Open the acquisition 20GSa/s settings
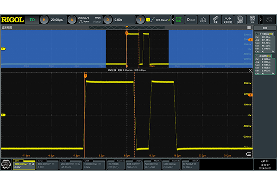 pos(84,20)
